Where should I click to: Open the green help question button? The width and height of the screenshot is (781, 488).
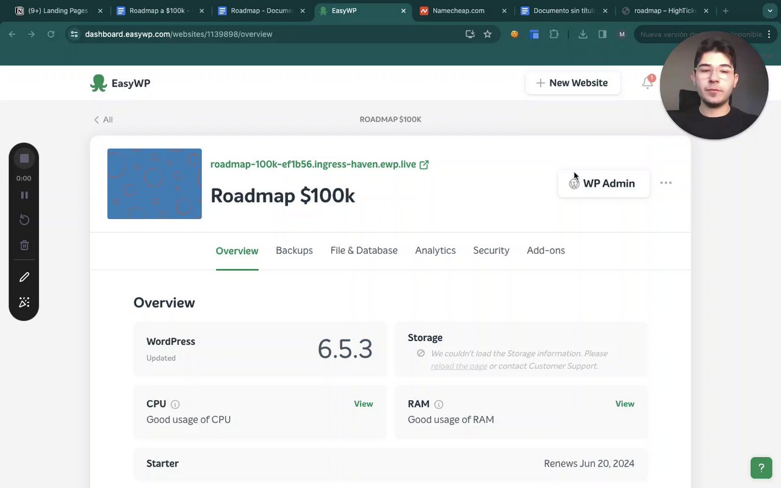coord(761,468)
